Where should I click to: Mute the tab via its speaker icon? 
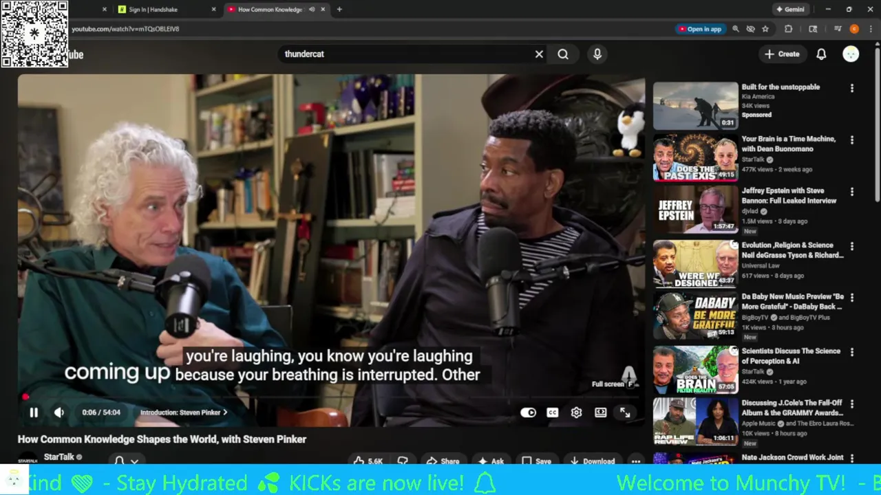[312, 10]
